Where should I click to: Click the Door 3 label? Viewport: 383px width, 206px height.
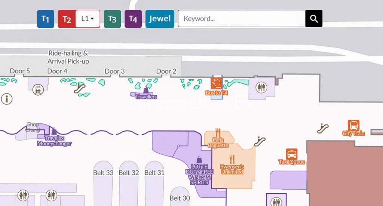[114, 71]
